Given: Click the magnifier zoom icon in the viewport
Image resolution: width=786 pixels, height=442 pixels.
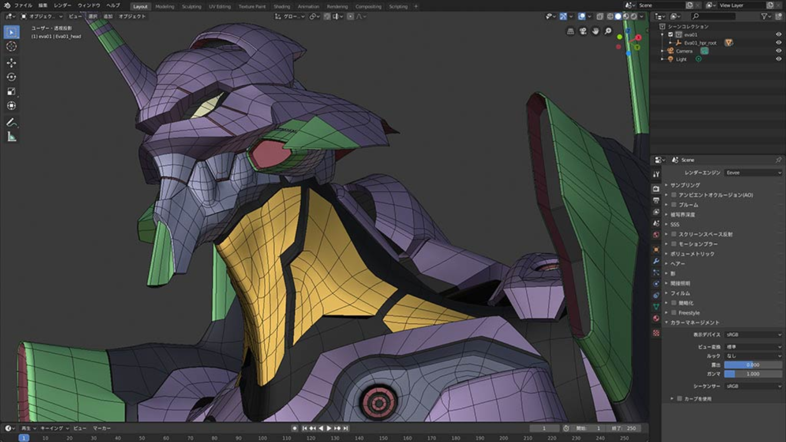Looking at the screenshot, I should pos(608,30).
